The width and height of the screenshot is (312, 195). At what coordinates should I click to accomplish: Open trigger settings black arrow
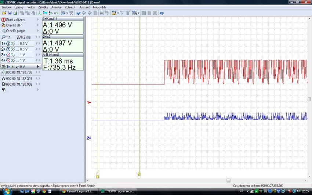pyautogui.click(x=38, y=67)
